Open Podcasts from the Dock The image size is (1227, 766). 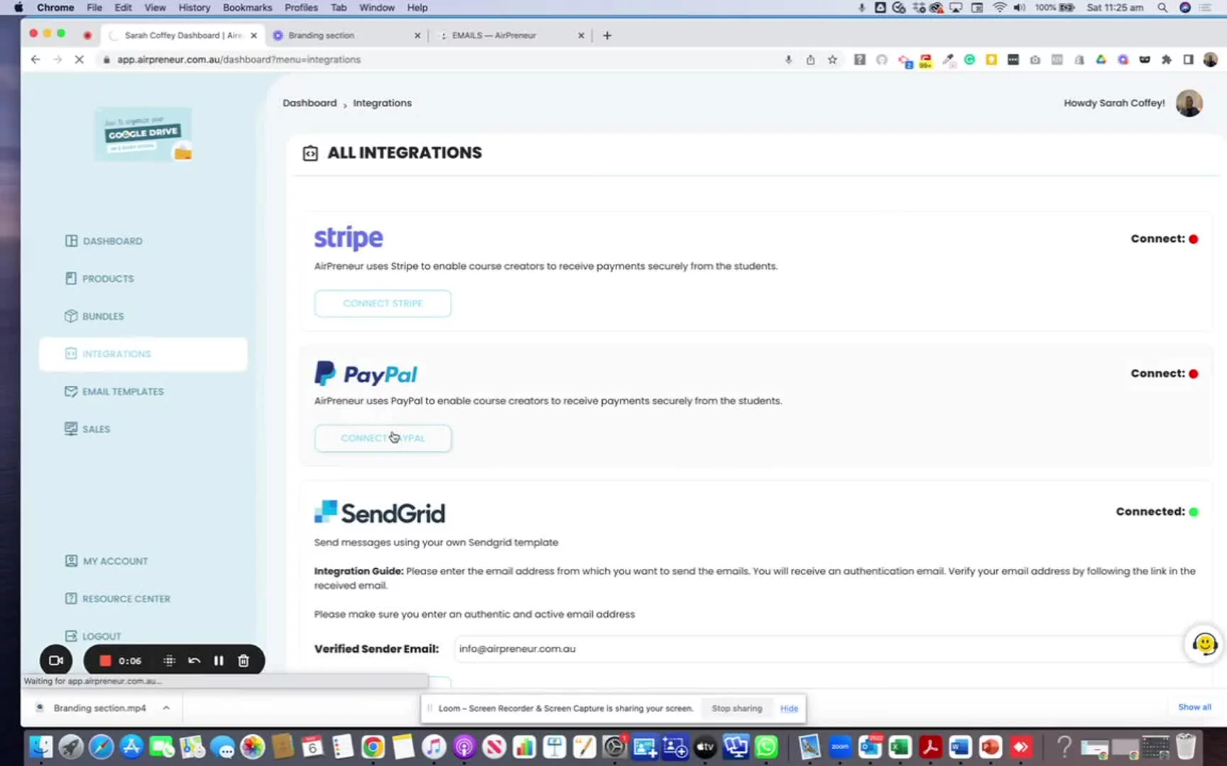(464, 747)
